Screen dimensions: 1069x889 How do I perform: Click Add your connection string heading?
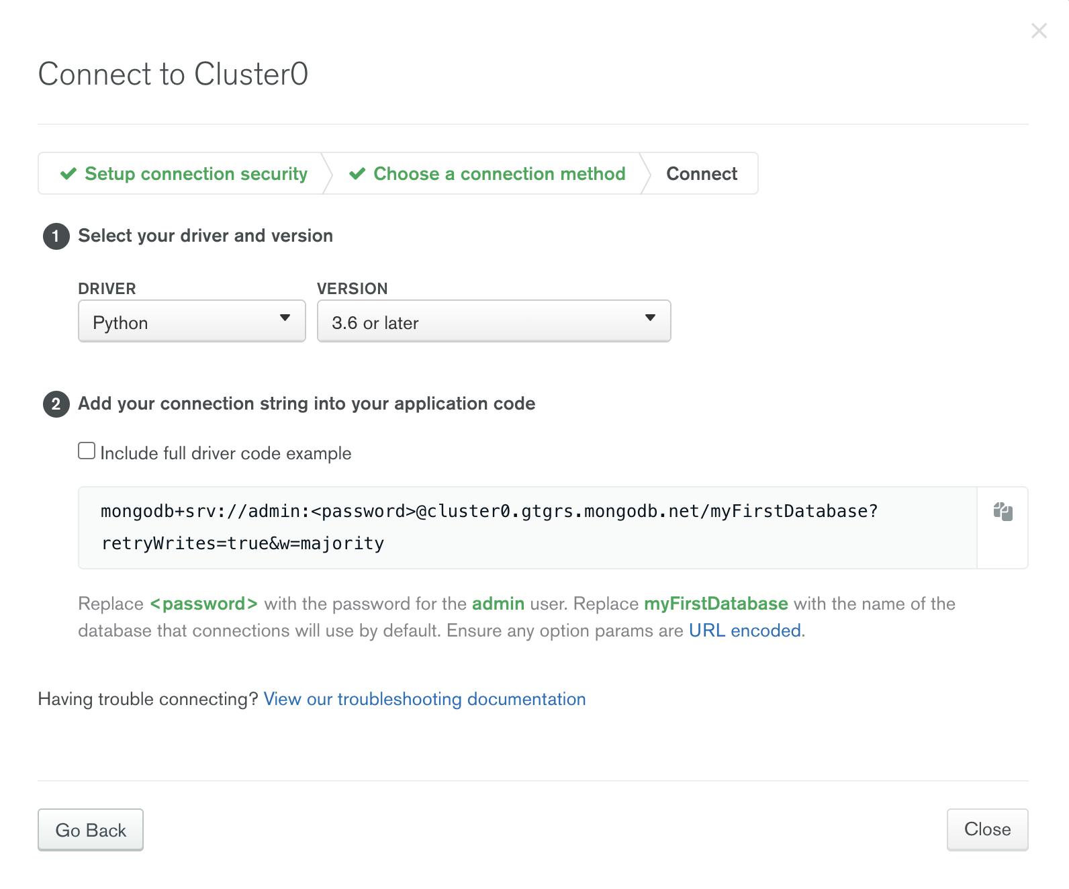pyautogui.click(x=307, y=404)
